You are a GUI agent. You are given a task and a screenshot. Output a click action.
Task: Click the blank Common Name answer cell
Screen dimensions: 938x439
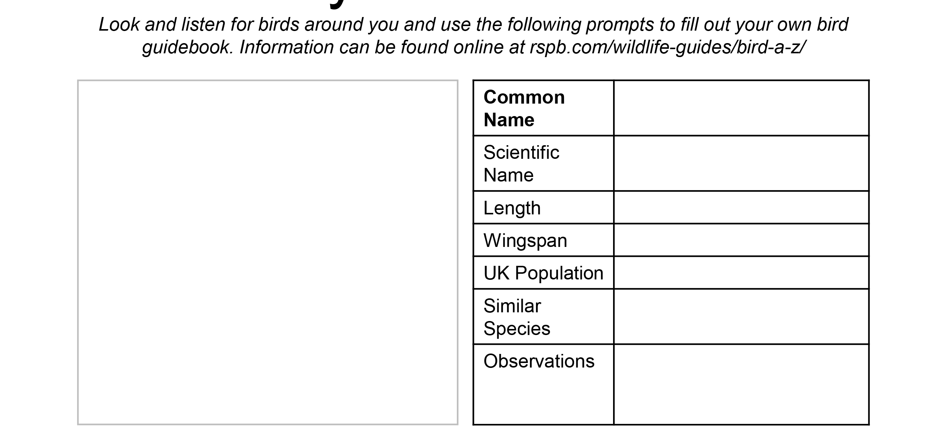(x=741, y=108)
